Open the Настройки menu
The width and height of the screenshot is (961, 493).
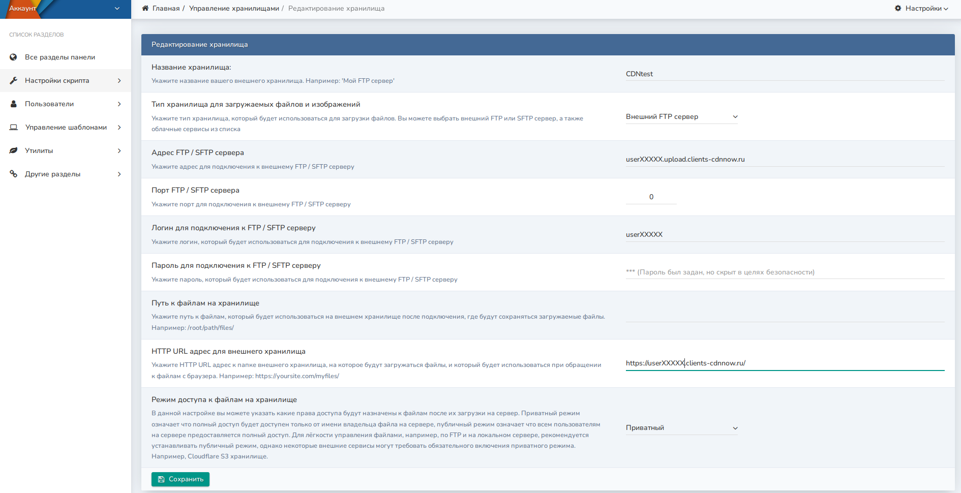click(x=923, y=9)
